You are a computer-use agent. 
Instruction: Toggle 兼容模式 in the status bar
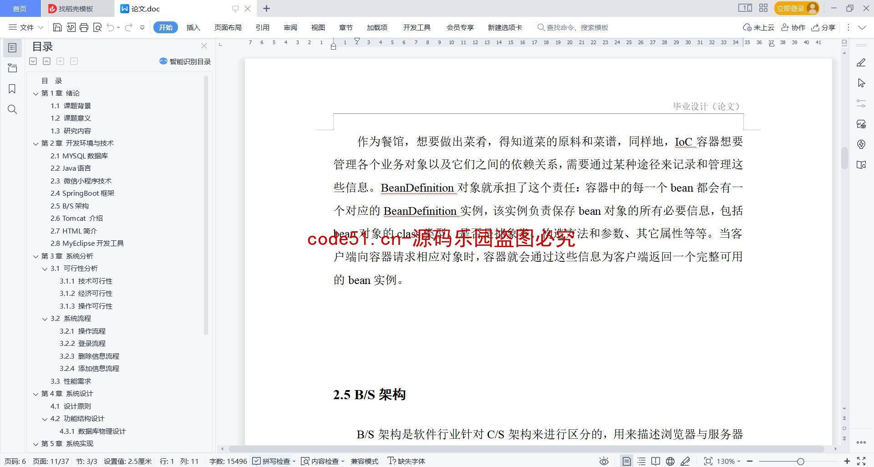365,461
